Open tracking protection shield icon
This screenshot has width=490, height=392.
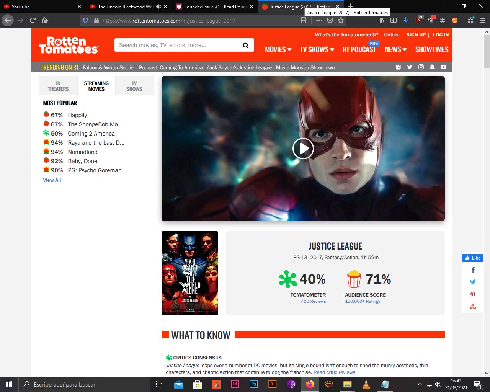(85, 20)
